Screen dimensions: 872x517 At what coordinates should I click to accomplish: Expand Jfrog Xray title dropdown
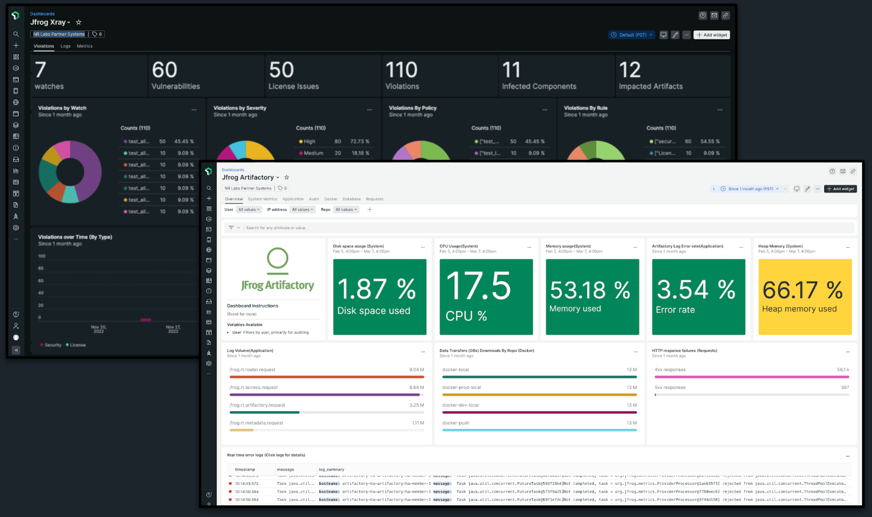[x=69, y=23]
